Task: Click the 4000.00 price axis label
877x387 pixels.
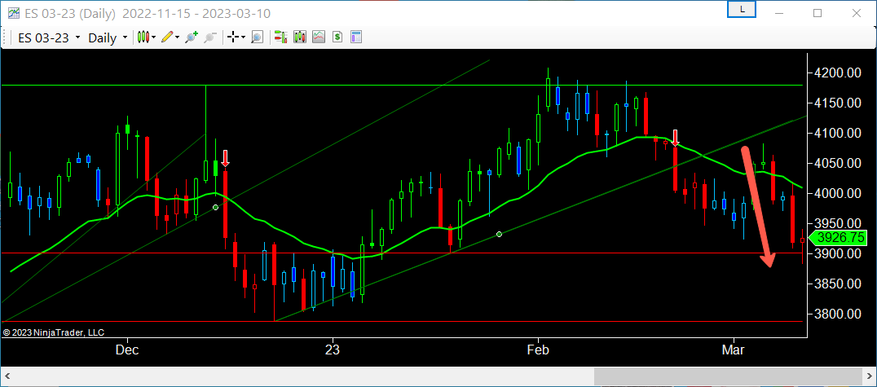Action: click(x=837, y=194)
